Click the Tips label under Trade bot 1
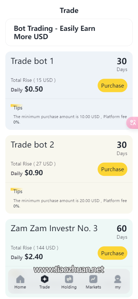The height and width of the screenshot is (299, 138). [x=18, y=108]
